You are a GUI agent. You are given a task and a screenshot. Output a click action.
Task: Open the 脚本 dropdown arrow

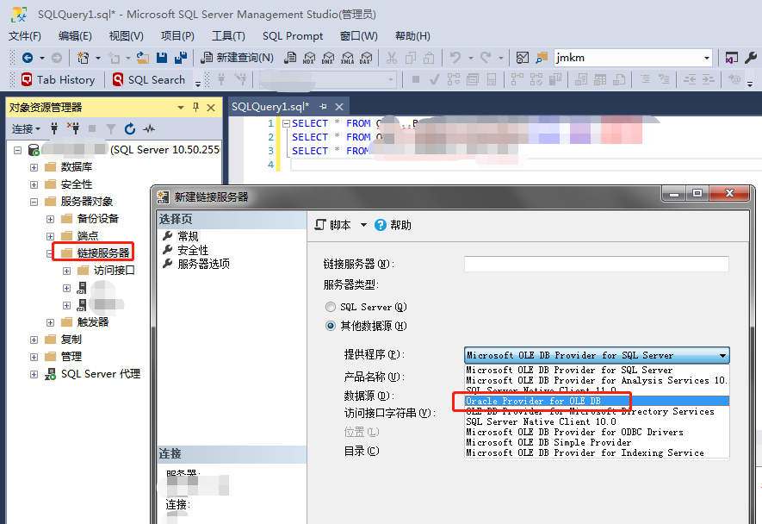363,225
